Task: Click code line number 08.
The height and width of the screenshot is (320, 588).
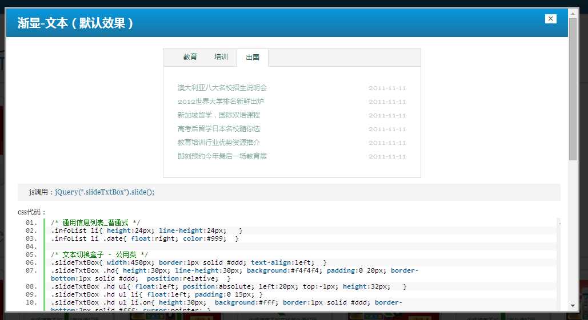Action: [31, 287]
